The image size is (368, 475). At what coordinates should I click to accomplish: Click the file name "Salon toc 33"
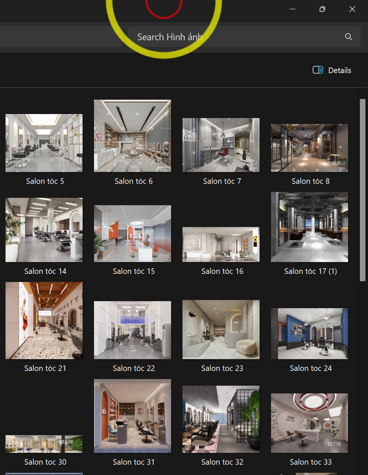pos(311,462)
